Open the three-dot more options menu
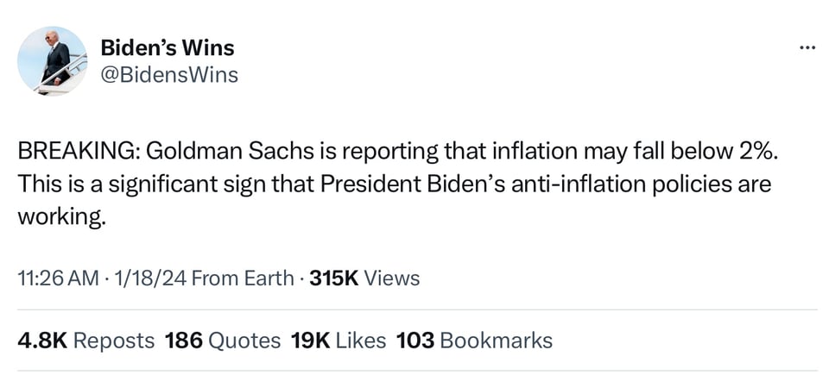The height and width of the screenshot is (381, 829). [807, 47]
